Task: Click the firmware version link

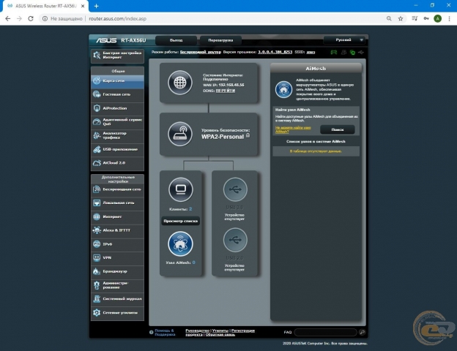Action: coord(275,52)
